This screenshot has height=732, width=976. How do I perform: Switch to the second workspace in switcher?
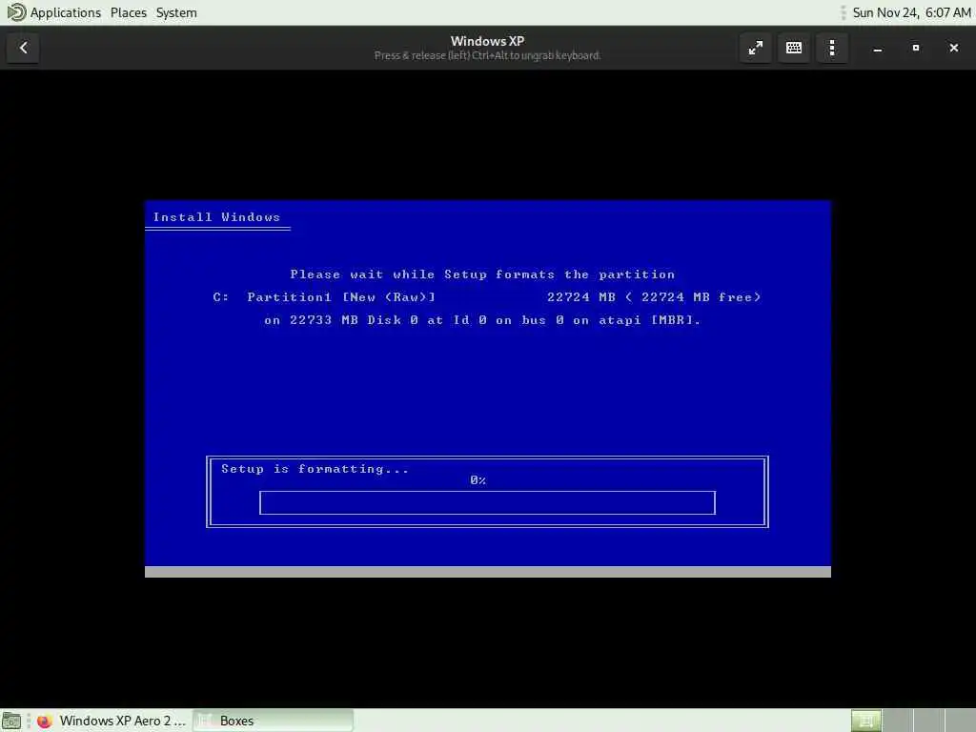898,721
